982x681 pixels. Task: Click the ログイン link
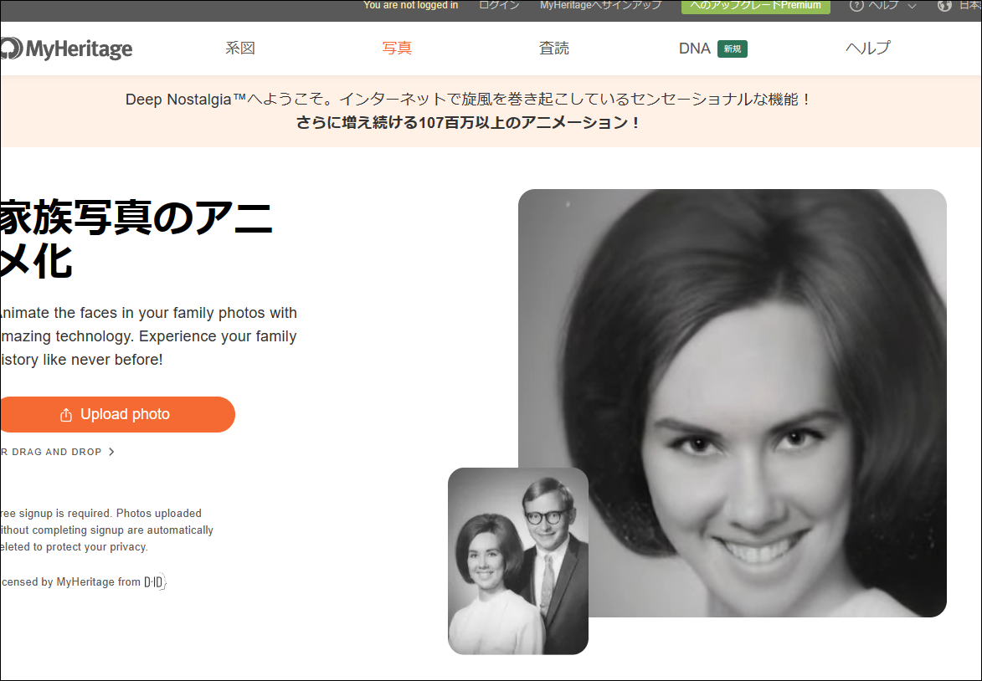[499, 5]
